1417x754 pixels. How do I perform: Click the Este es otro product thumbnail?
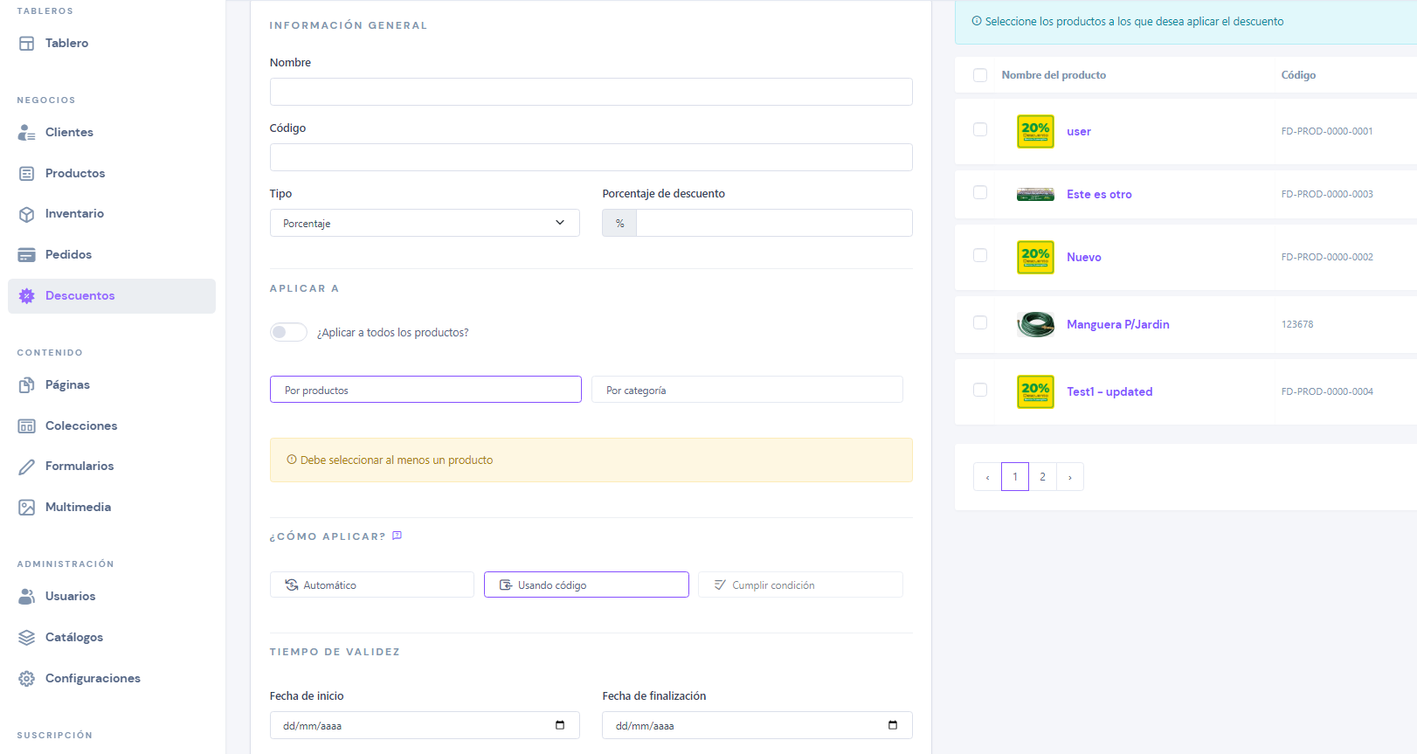[1035, 194]
